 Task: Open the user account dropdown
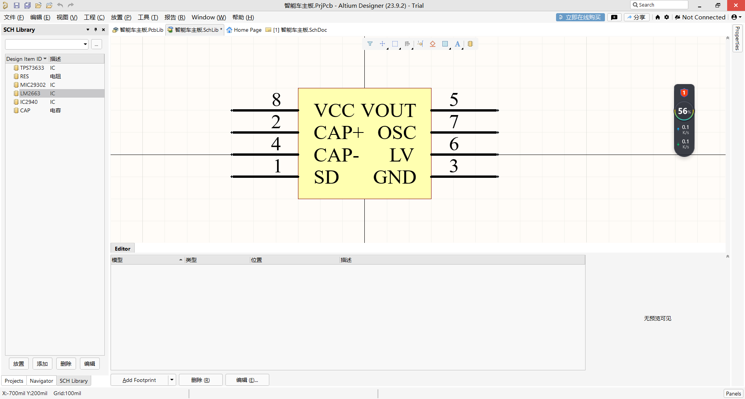(x=736, y=17)
